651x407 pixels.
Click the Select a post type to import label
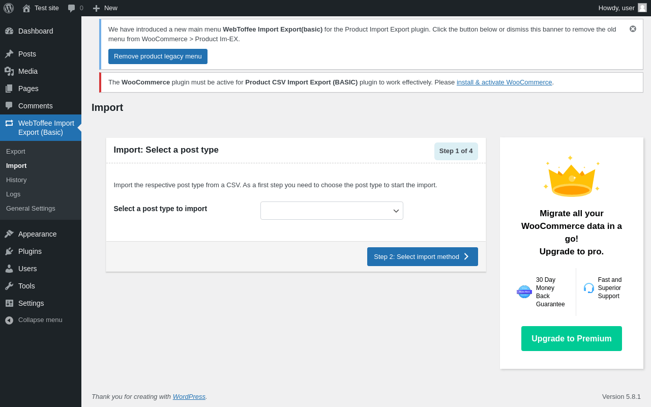click(x=160, y=209)
